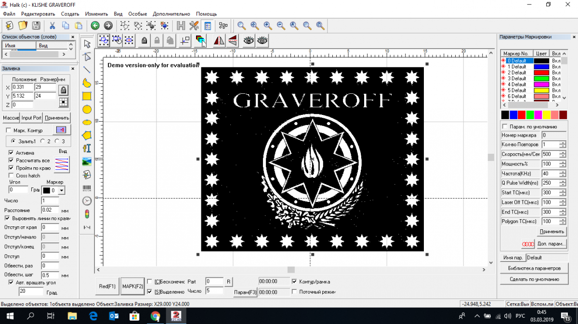Adjust Laser Off TC spinner arrows
This screenshot has width=578, height=324.
[563, 202]
